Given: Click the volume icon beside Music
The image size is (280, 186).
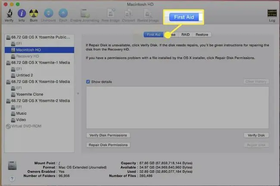Looking at the screenshot, I should [13, 113].
